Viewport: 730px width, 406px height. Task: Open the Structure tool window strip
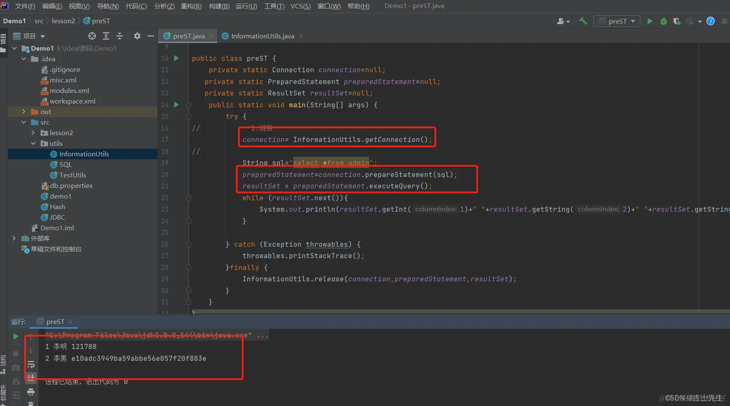click(3, 365)
